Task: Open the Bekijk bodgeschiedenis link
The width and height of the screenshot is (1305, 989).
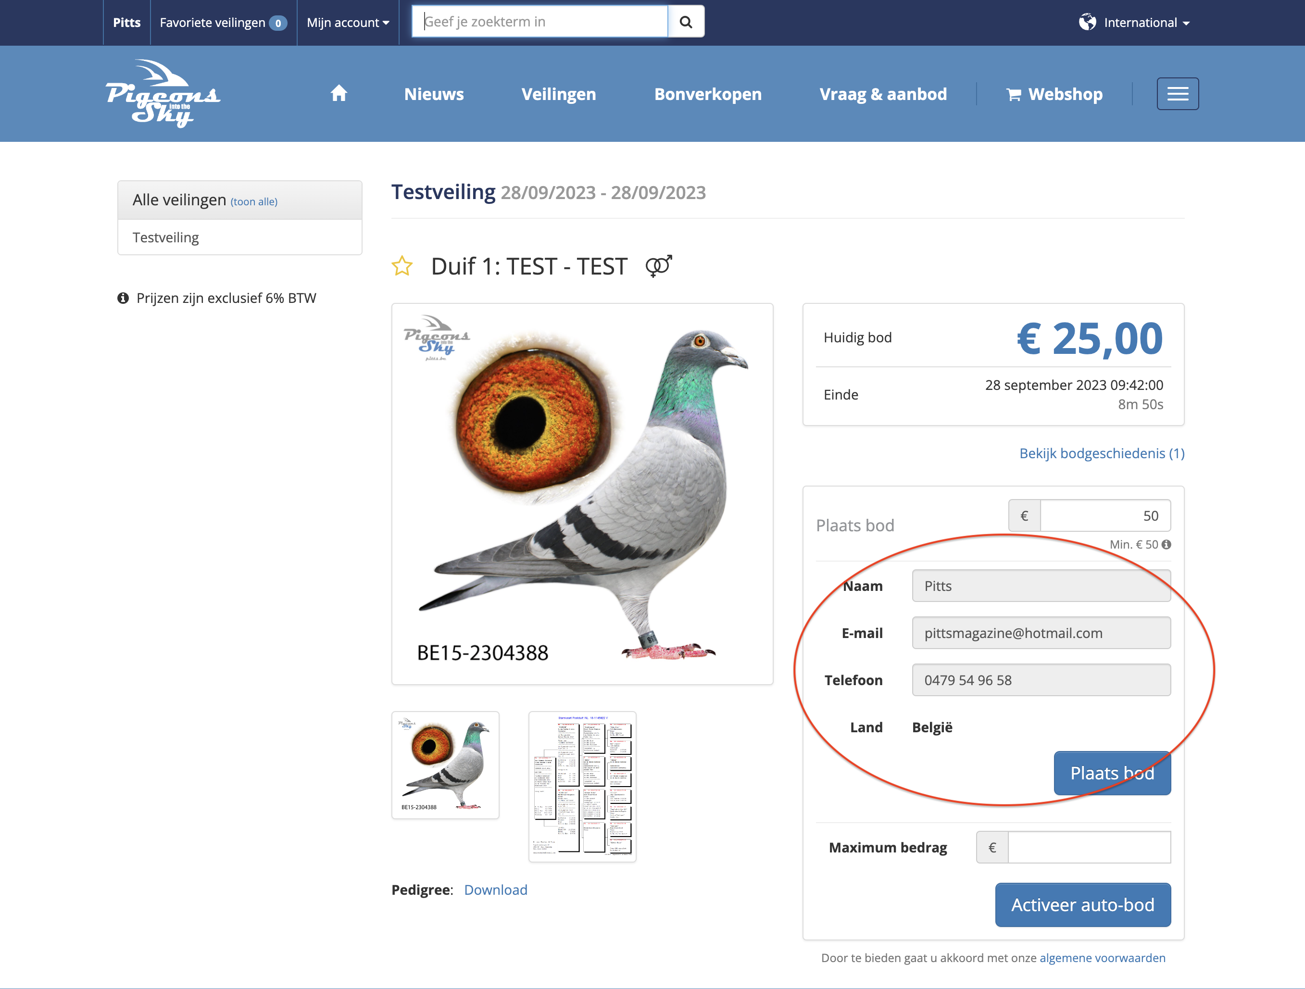Action: [x=1102, y=453]
